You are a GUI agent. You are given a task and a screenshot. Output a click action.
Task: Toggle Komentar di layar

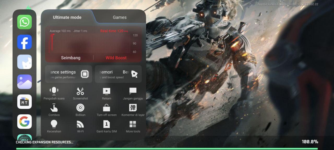pyautogui.click(x=133, y=110)
